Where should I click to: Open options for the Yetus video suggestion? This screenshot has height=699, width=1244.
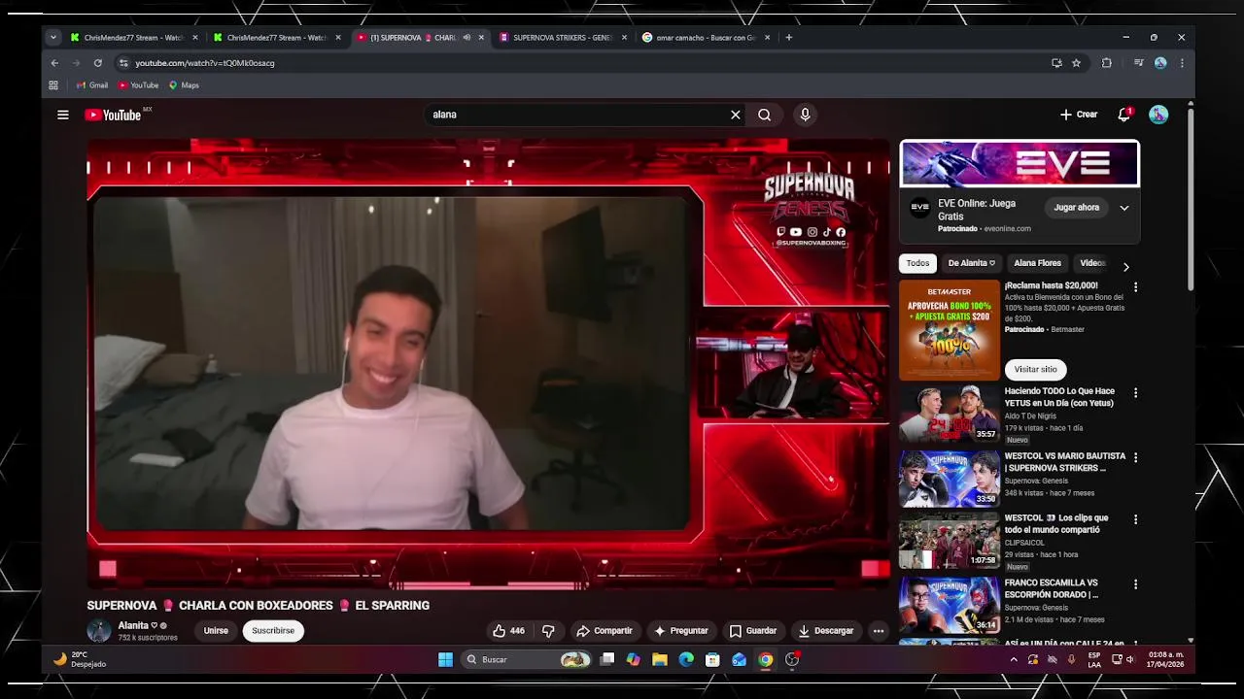[x=1135, y=393]
